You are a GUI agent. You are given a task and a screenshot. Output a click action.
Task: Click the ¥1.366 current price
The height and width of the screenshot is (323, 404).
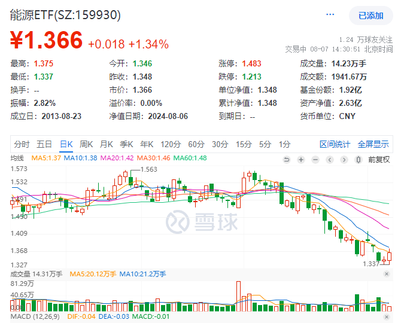click(46, 40)
